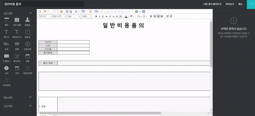Add a 날짜 calendar item
This screenshot has height=116, width=255.
click(x=27, y=58)
